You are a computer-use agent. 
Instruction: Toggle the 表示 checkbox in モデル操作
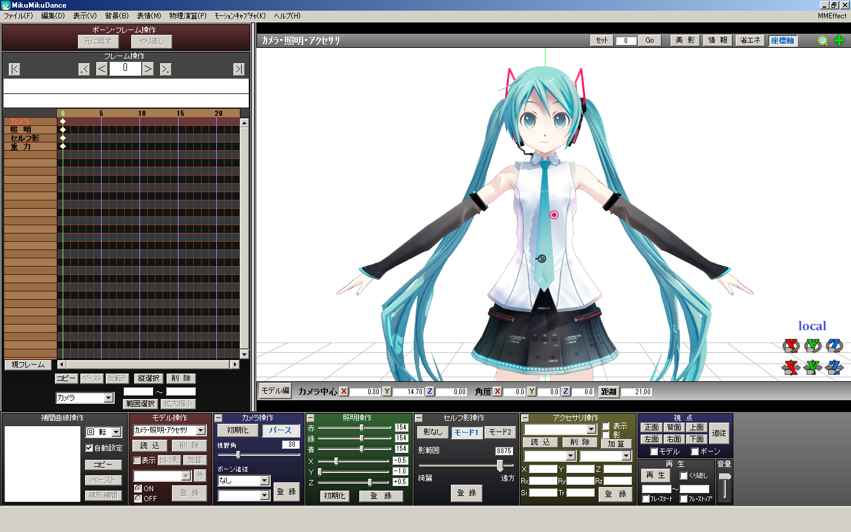pos(137,460)
